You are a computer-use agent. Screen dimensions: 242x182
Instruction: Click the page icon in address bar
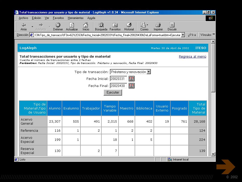32,35
